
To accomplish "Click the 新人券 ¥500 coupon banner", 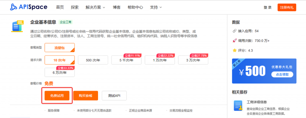I will point(264,71).
